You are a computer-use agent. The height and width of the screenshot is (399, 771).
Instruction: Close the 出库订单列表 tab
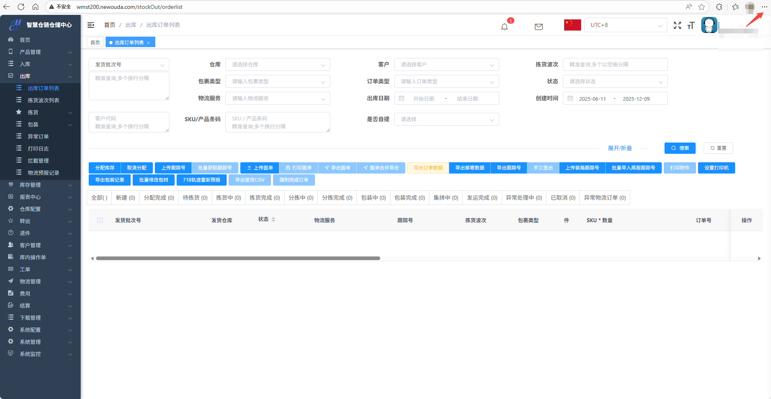pos(148,43)
